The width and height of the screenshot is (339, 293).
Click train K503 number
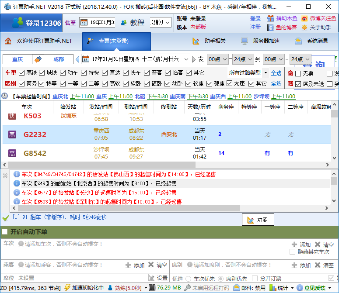point(32,116)
